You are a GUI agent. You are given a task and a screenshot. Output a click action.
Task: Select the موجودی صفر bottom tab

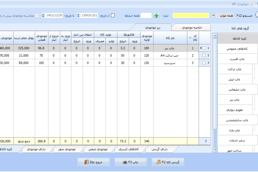point(67,149)
